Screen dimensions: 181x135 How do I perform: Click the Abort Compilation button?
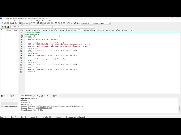[9, 100]
